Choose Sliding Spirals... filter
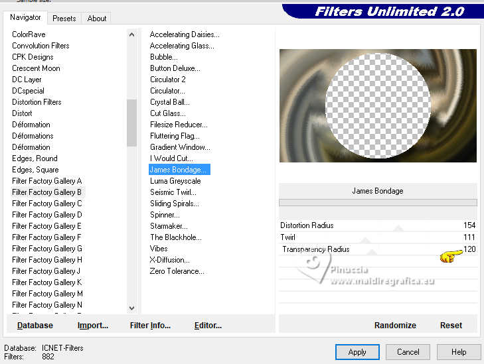 [175, 204]
